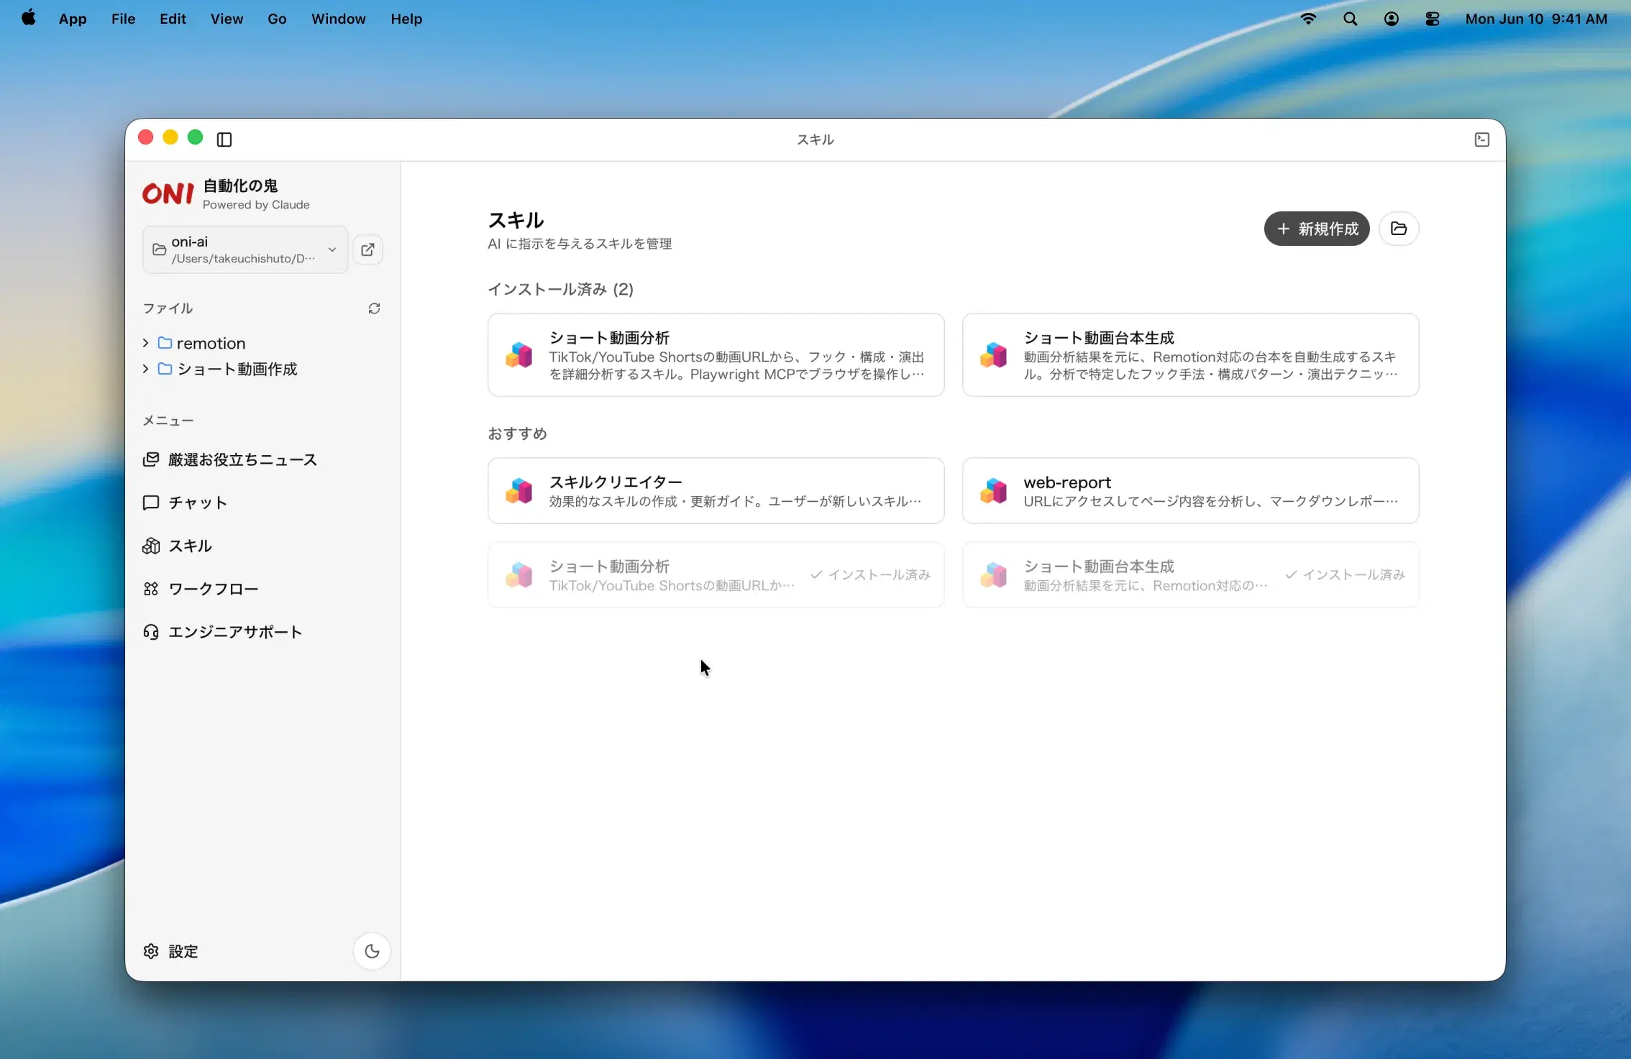Open 設定 via the gear icon

(x=170, y=950)
